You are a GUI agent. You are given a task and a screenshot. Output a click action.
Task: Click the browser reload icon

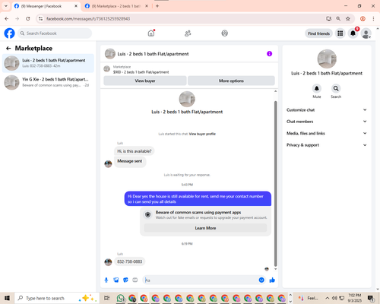(x=28, y=18)
